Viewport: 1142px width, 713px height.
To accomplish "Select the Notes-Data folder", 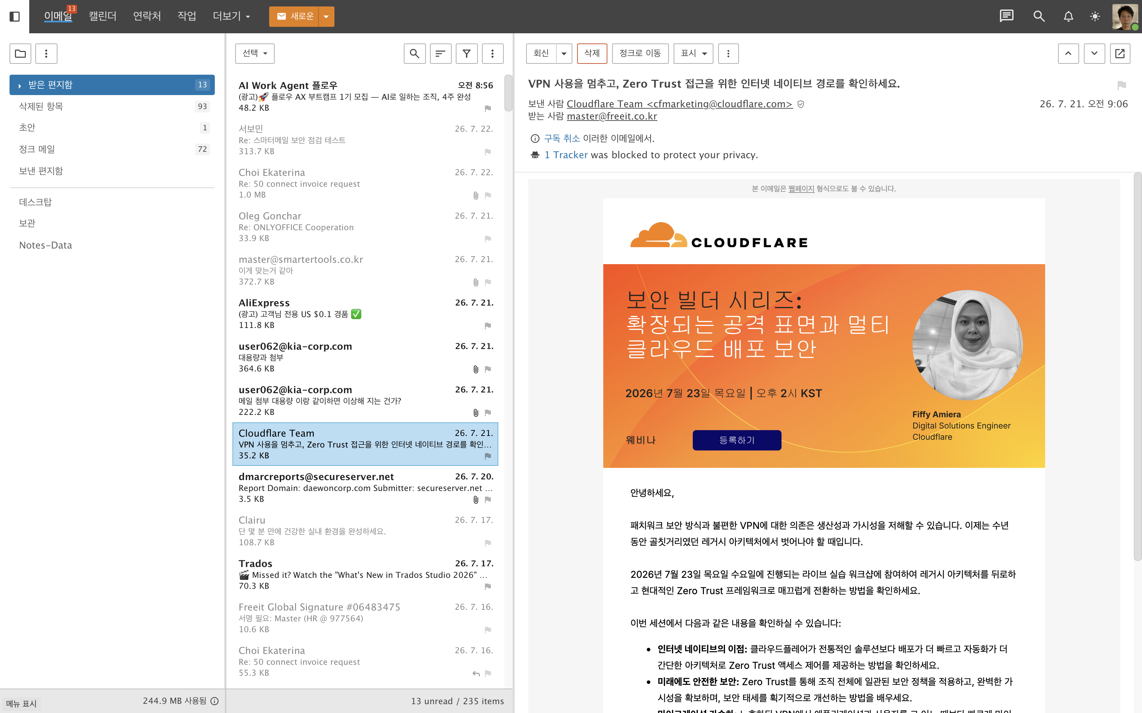I will (x=112, y=245).
